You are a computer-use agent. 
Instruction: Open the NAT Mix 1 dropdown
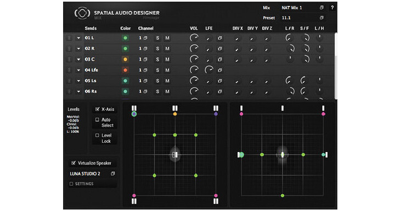303,8
